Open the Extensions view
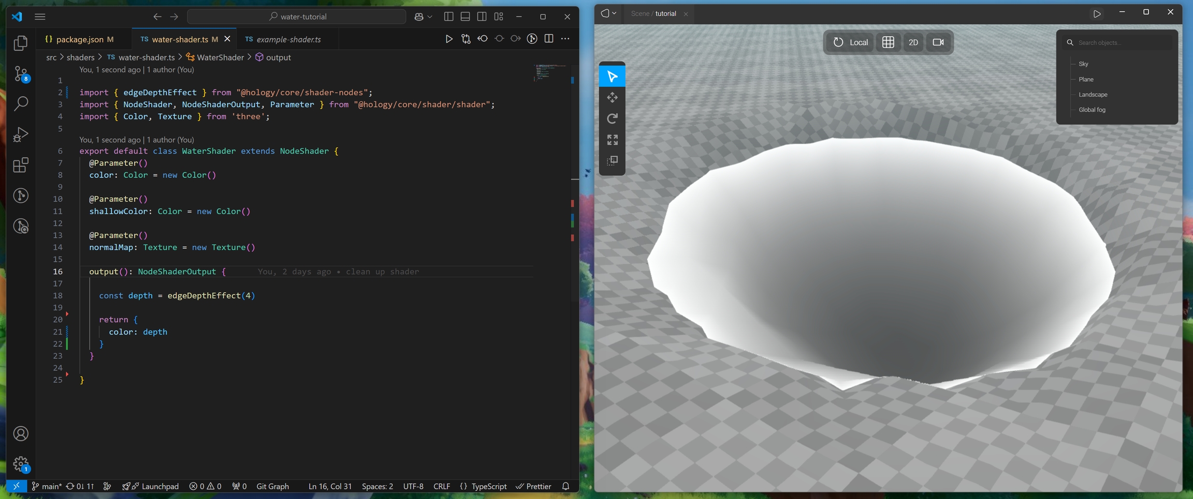Screen dimensions: 1193x499 tap(21, 165)
